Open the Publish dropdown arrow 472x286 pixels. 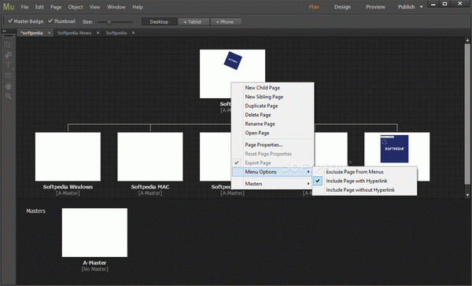click(421, 7)
